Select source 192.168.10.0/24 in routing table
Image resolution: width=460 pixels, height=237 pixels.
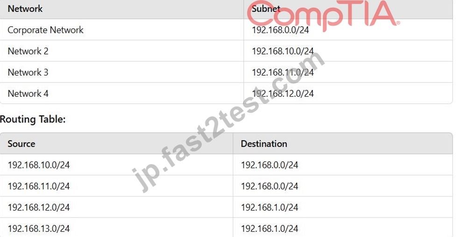click(39, 165)
